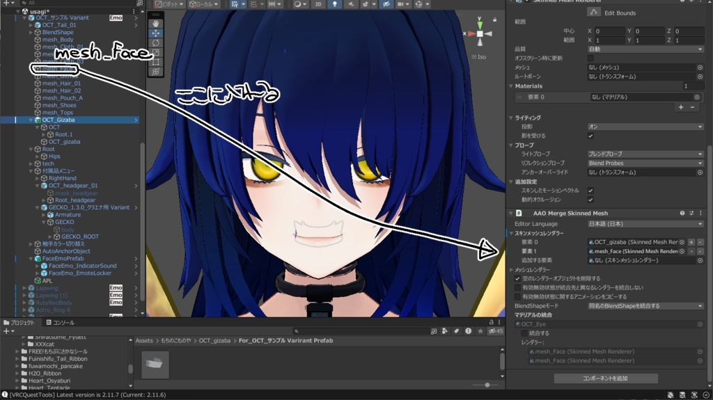
Task: Select the prefab thumbnail in project window
Action: tap(155, 364)
